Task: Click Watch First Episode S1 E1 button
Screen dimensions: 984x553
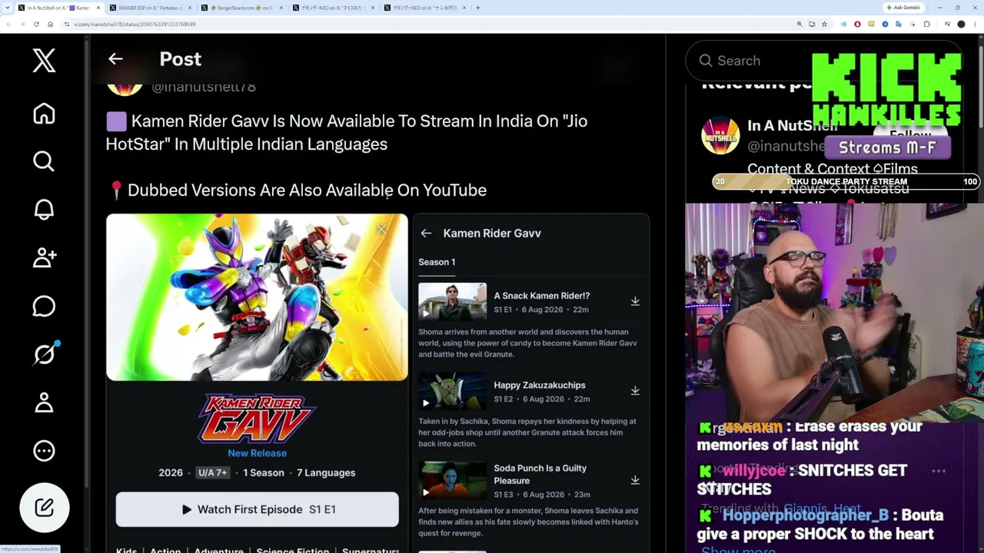Action: [x=258, y=509]
